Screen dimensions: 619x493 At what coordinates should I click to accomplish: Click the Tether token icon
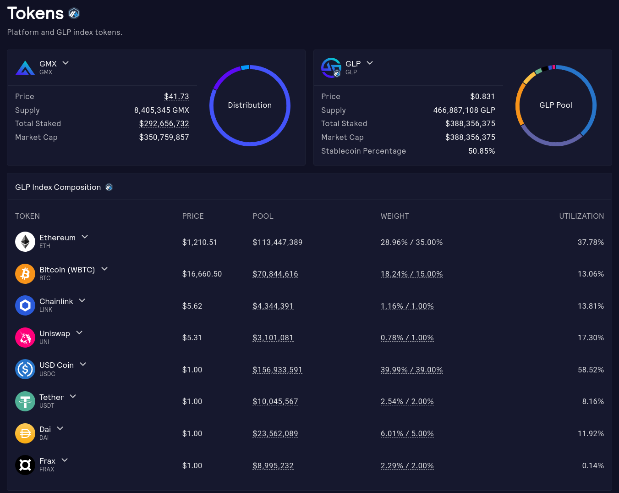point(25,401)
